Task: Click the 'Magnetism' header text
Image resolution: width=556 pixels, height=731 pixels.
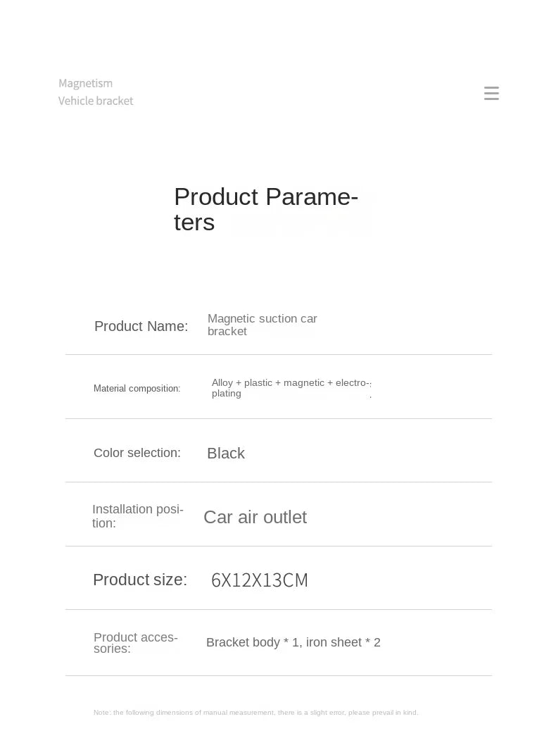Action: pos(85,84)
